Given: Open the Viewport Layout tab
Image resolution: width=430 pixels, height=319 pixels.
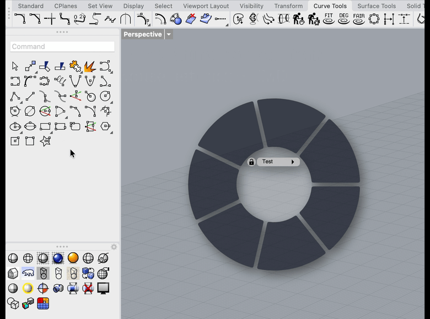Looking at the screenshot, I should (206, 6).
